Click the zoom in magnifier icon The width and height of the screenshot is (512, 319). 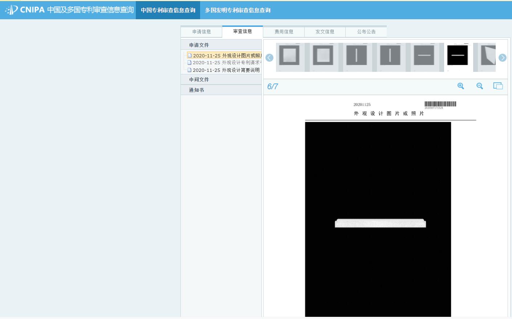(x=460, y=86)
